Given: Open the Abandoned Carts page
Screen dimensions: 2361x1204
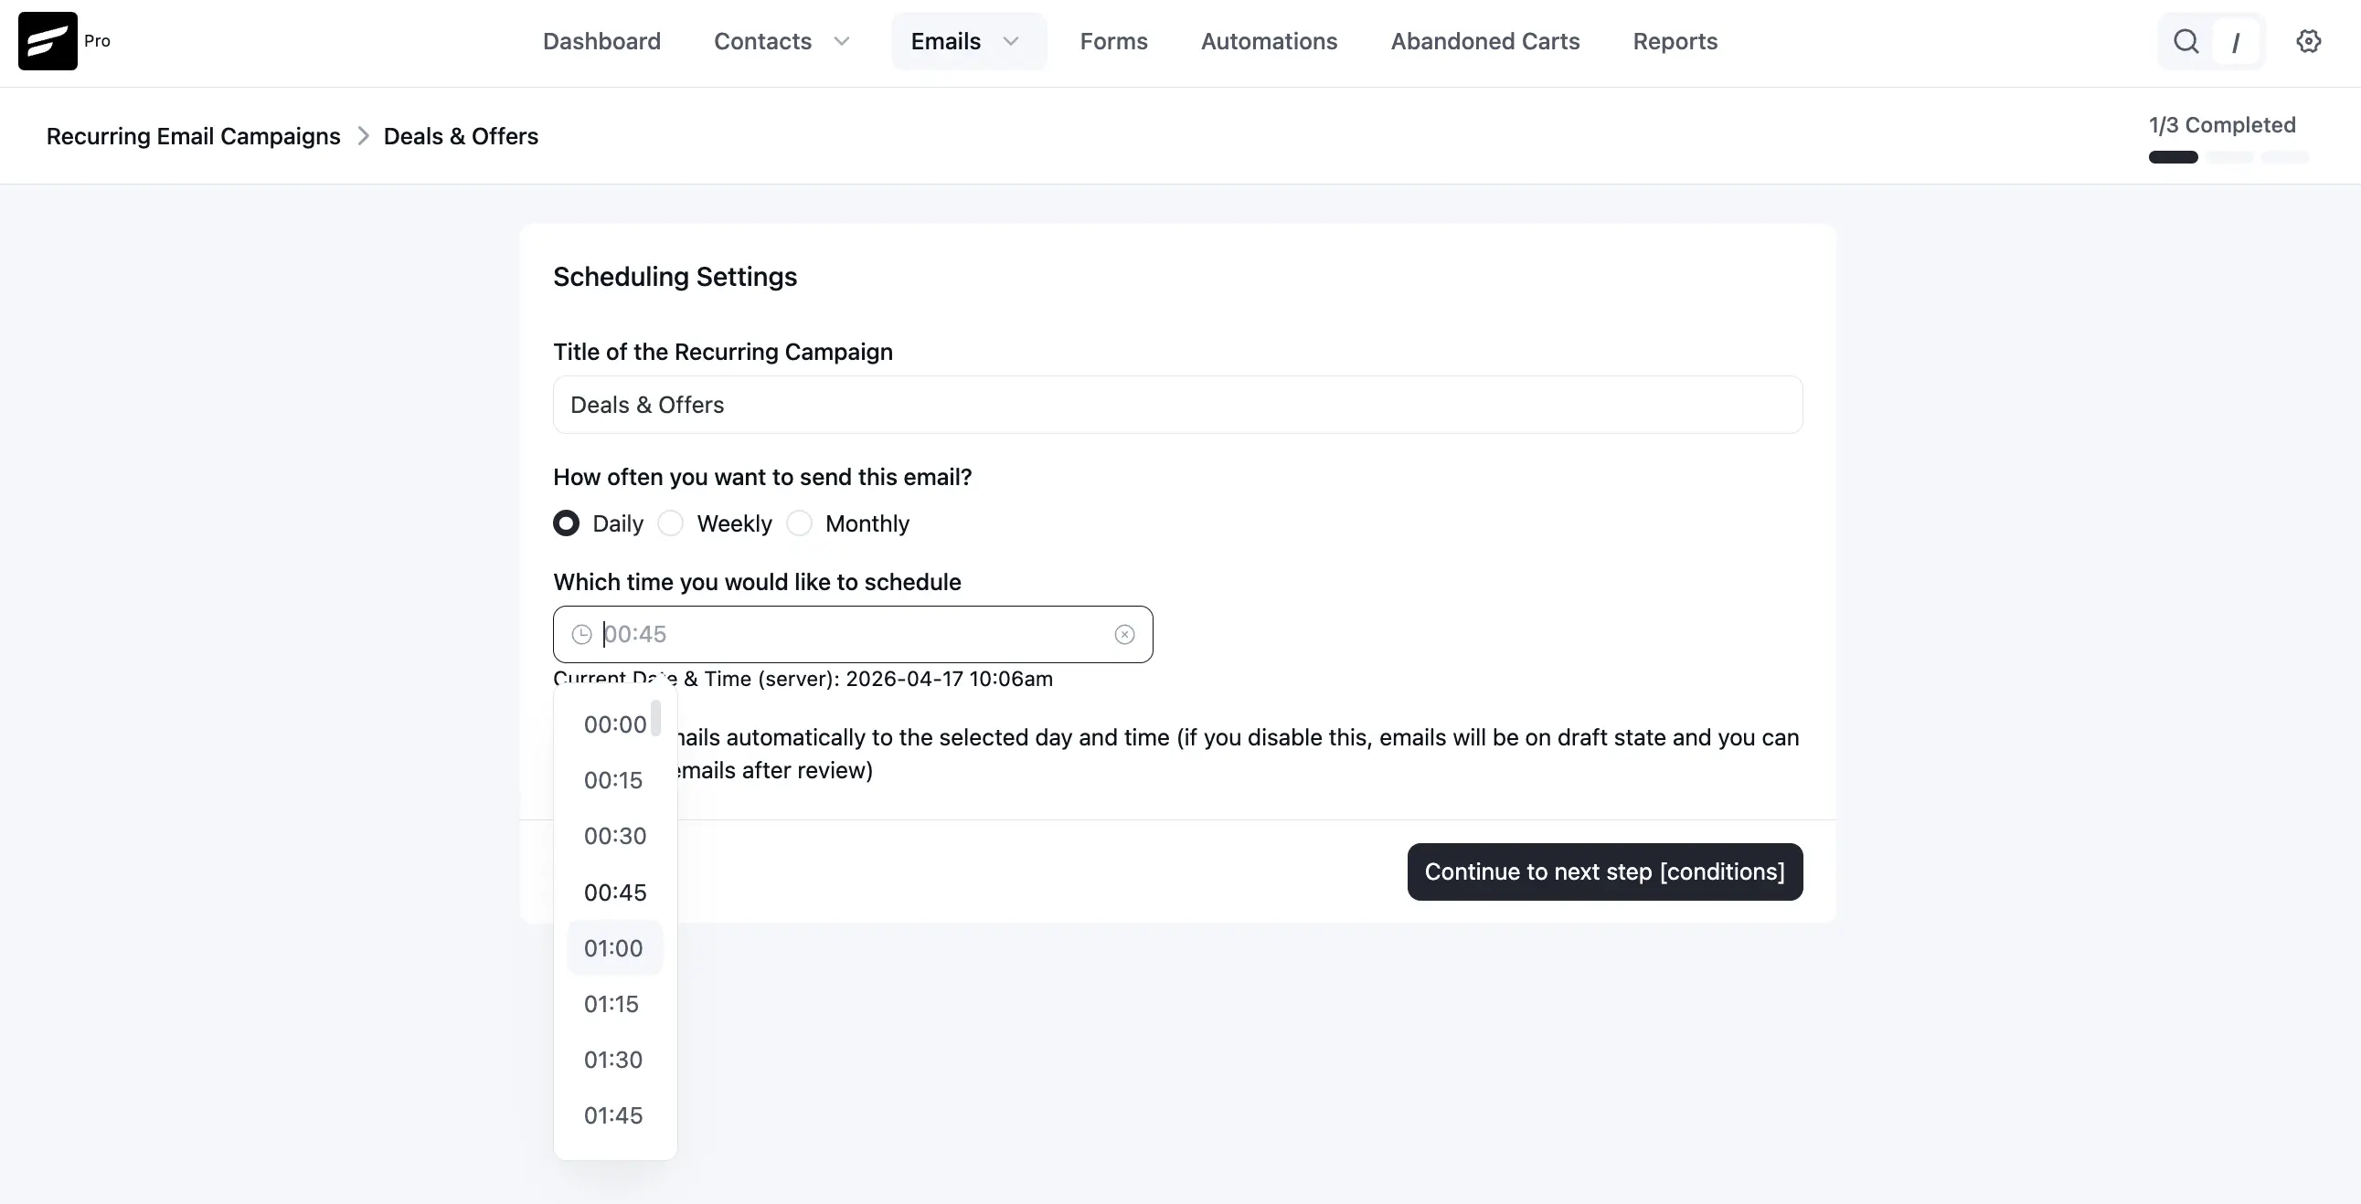Looking at the screenshot, I should (x=1484, y=41).
